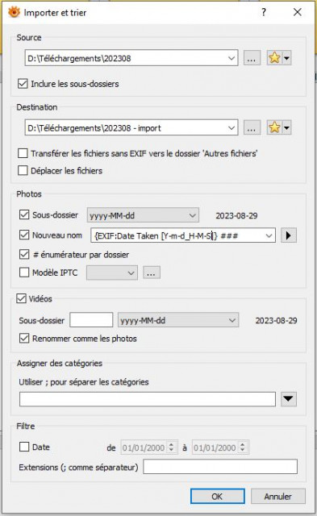Click the Annuler button
Image resolution: width=317 pixels, height=516 pixels.
point(278,497)
